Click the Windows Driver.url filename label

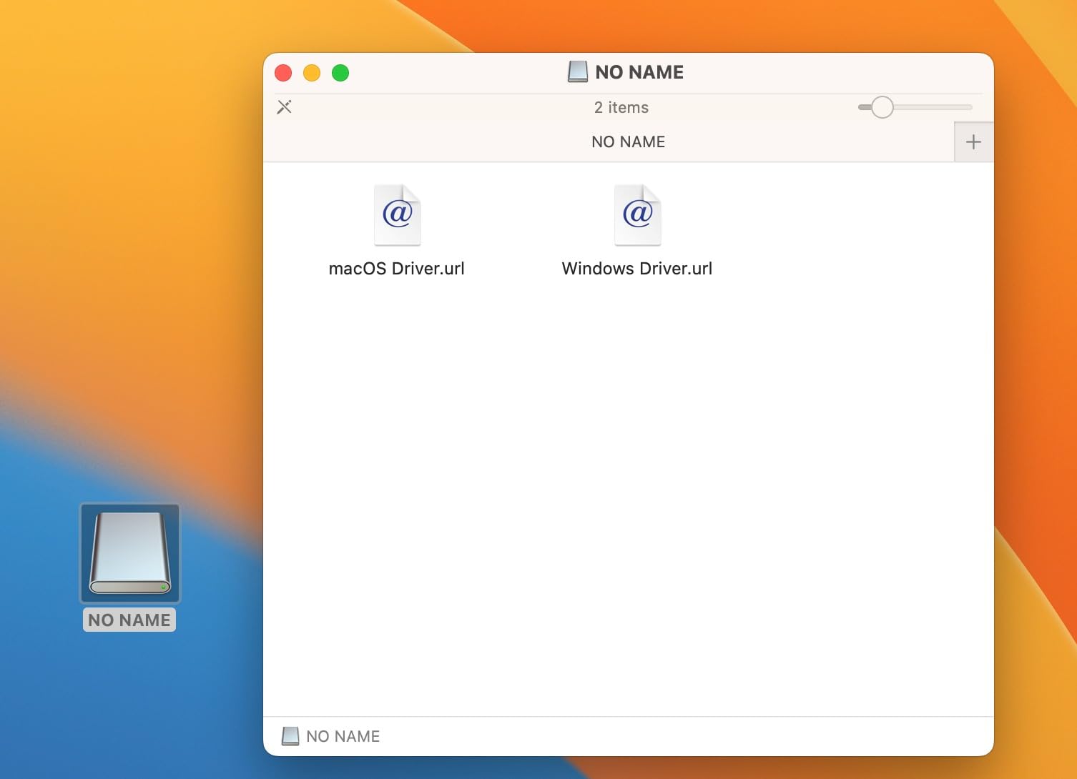637,269
